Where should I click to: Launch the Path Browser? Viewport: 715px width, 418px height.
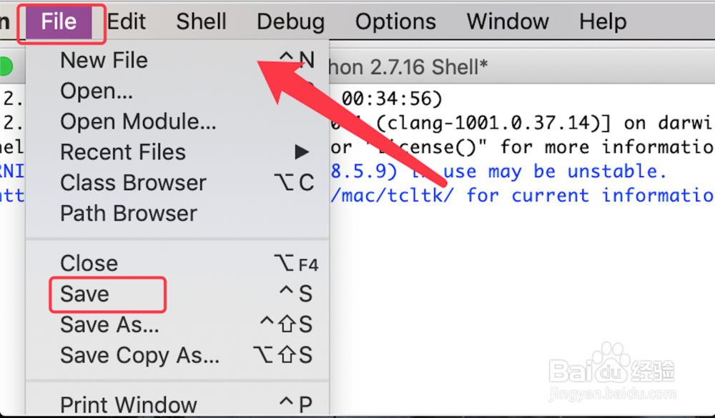click(177, 213)
